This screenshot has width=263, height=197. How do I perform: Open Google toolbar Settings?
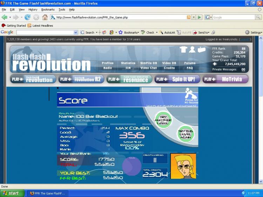[254, 33]
